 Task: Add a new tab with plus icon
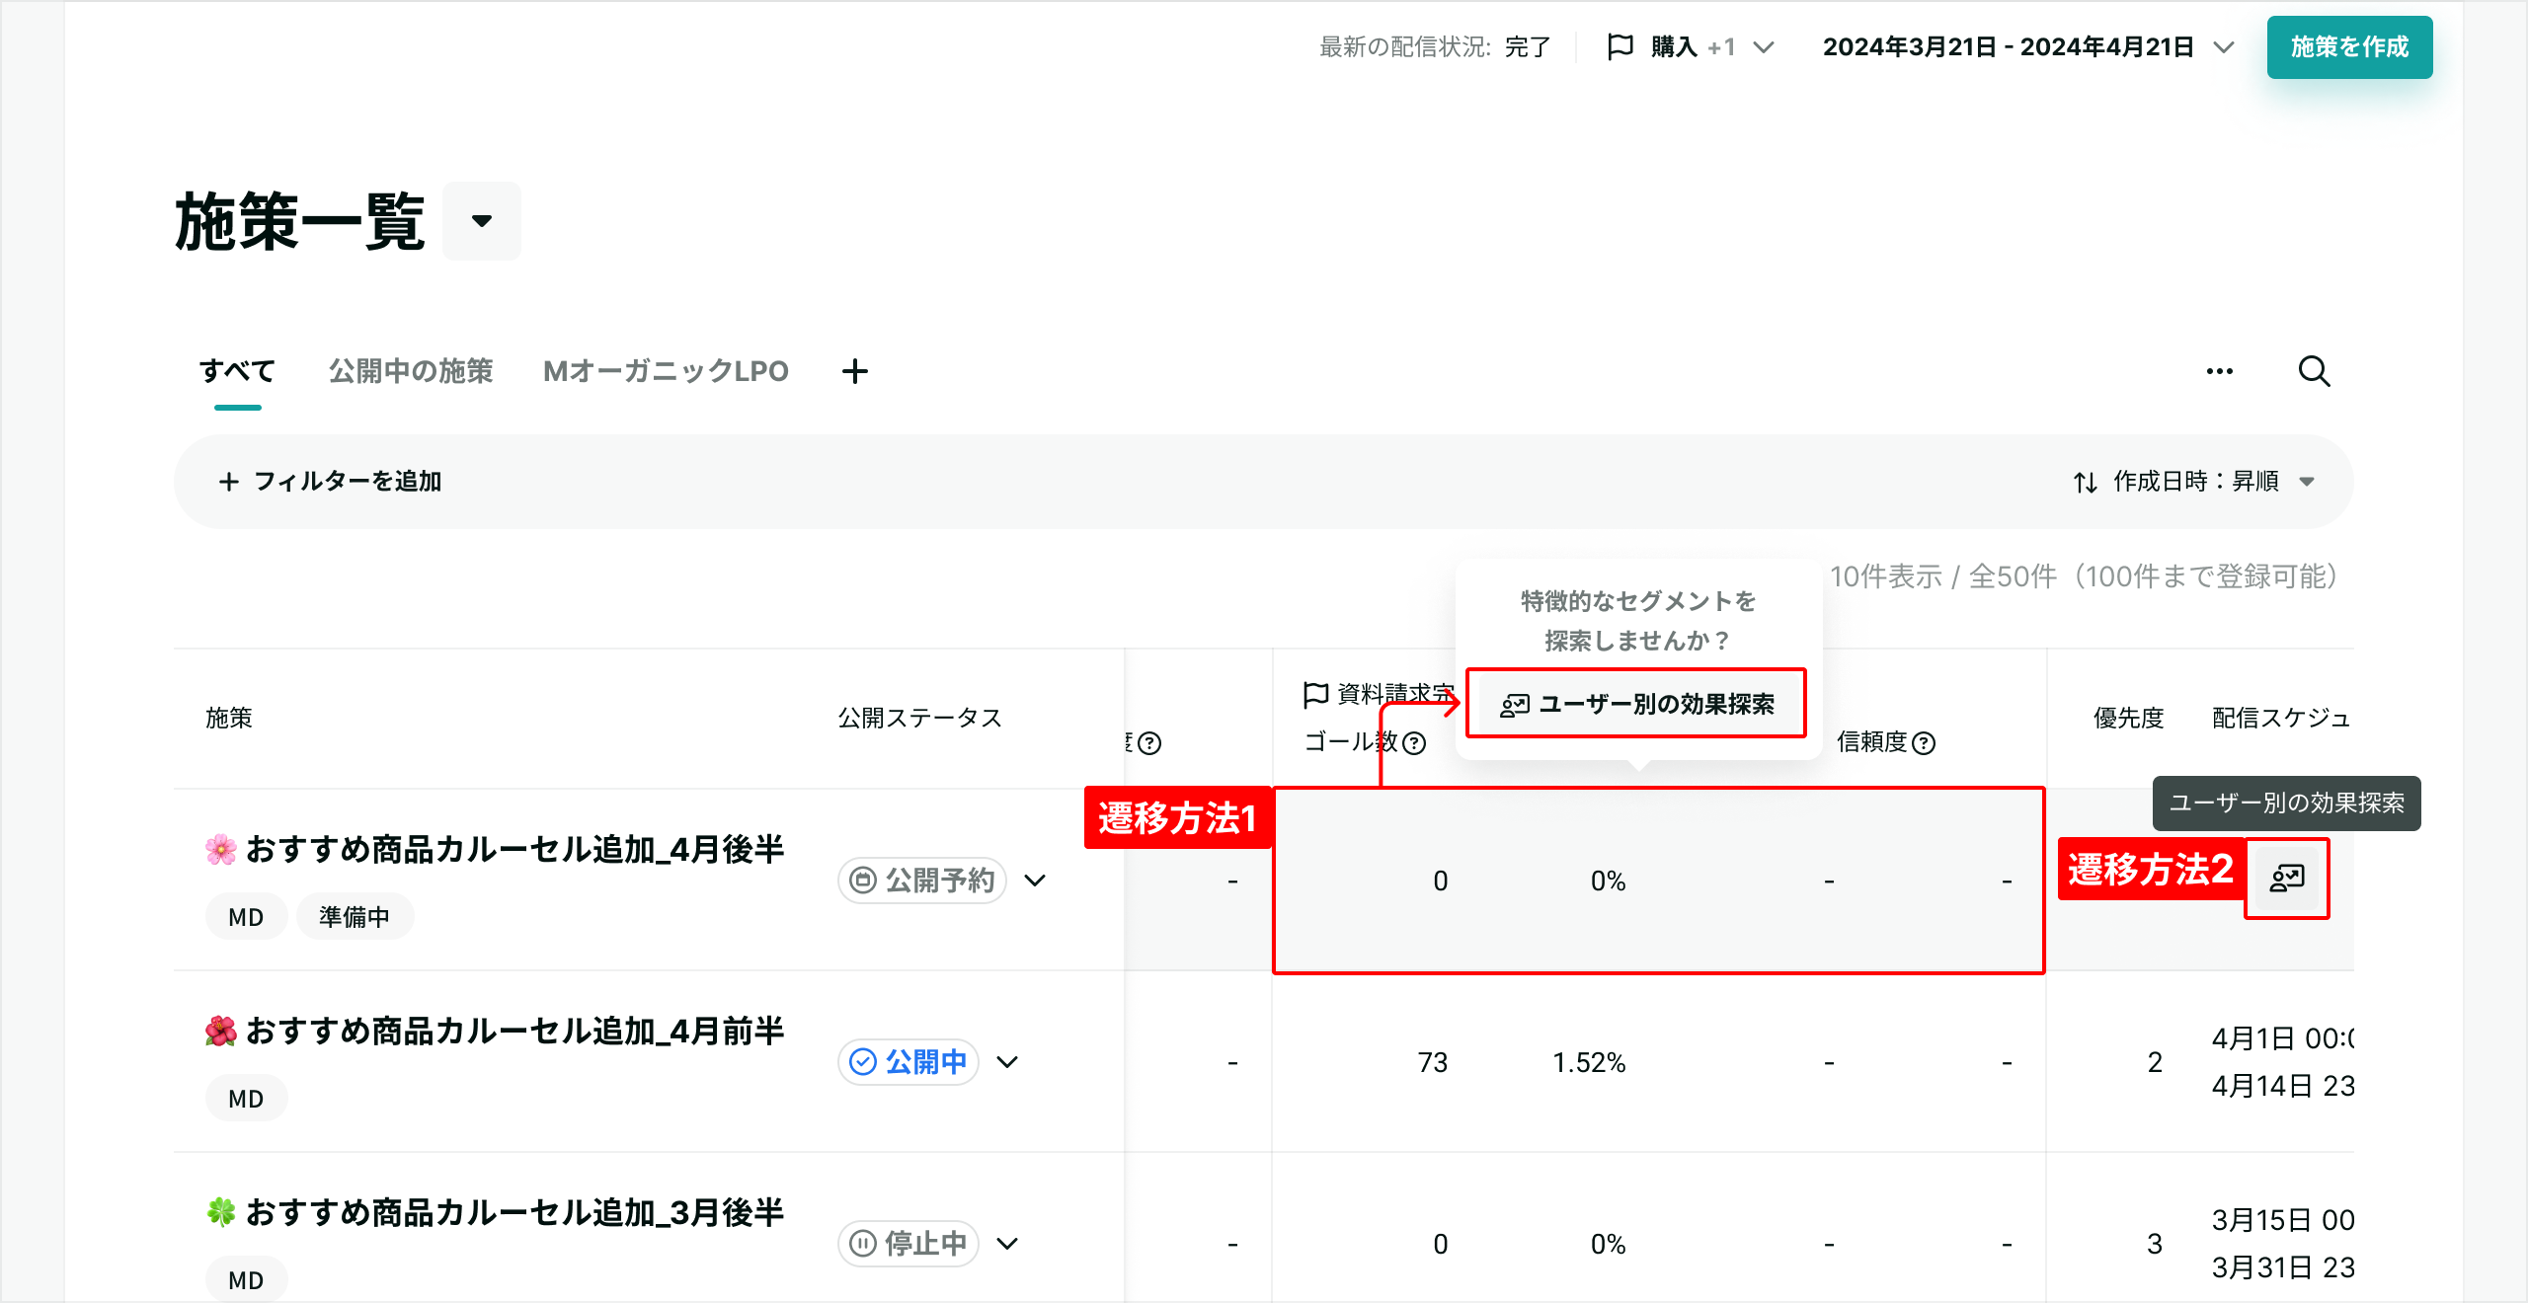[855, 371]
